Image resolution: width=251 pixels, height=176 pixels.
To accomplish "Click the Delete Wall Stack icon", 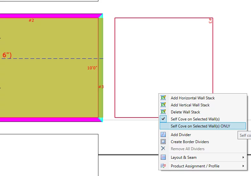I will click(x=163, y=112).
